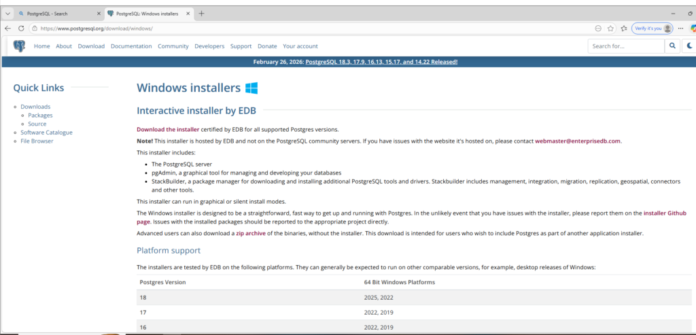Toggle dark mode with the moon icon
This screenshot has width=696, height=335.
690,46
